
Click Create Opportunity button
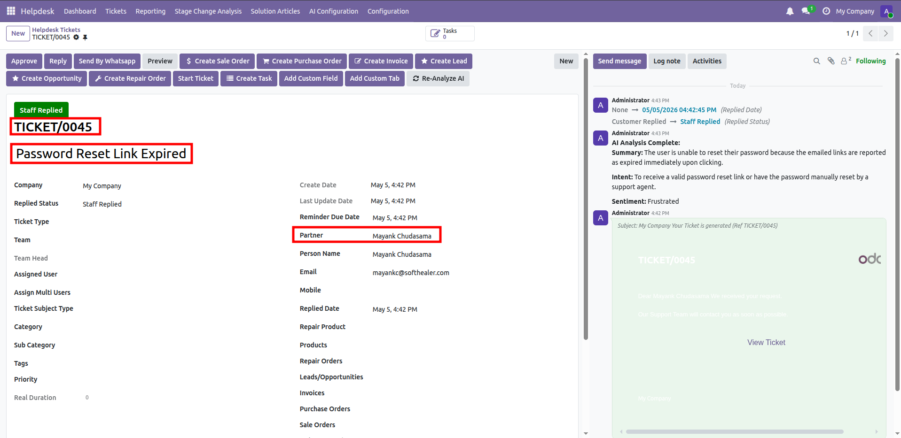coord(47,78)
